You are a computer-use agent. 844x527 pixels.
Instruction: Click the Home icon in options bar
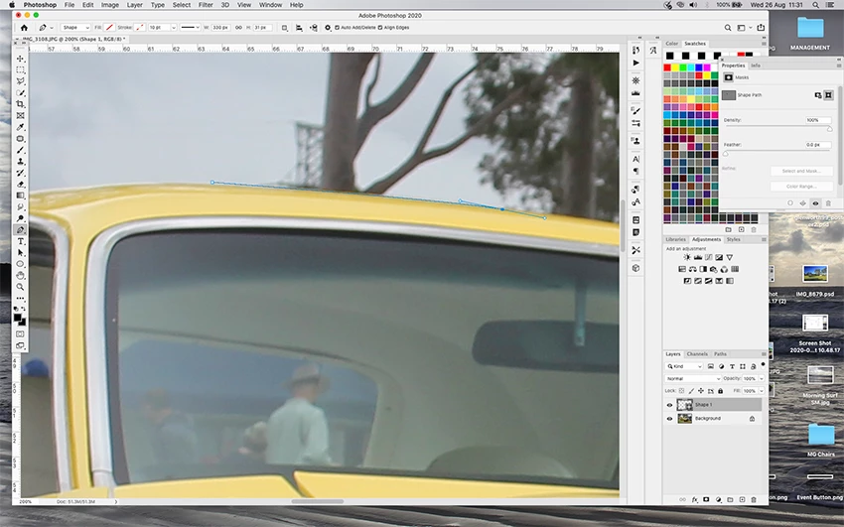[x=24, y=28]
